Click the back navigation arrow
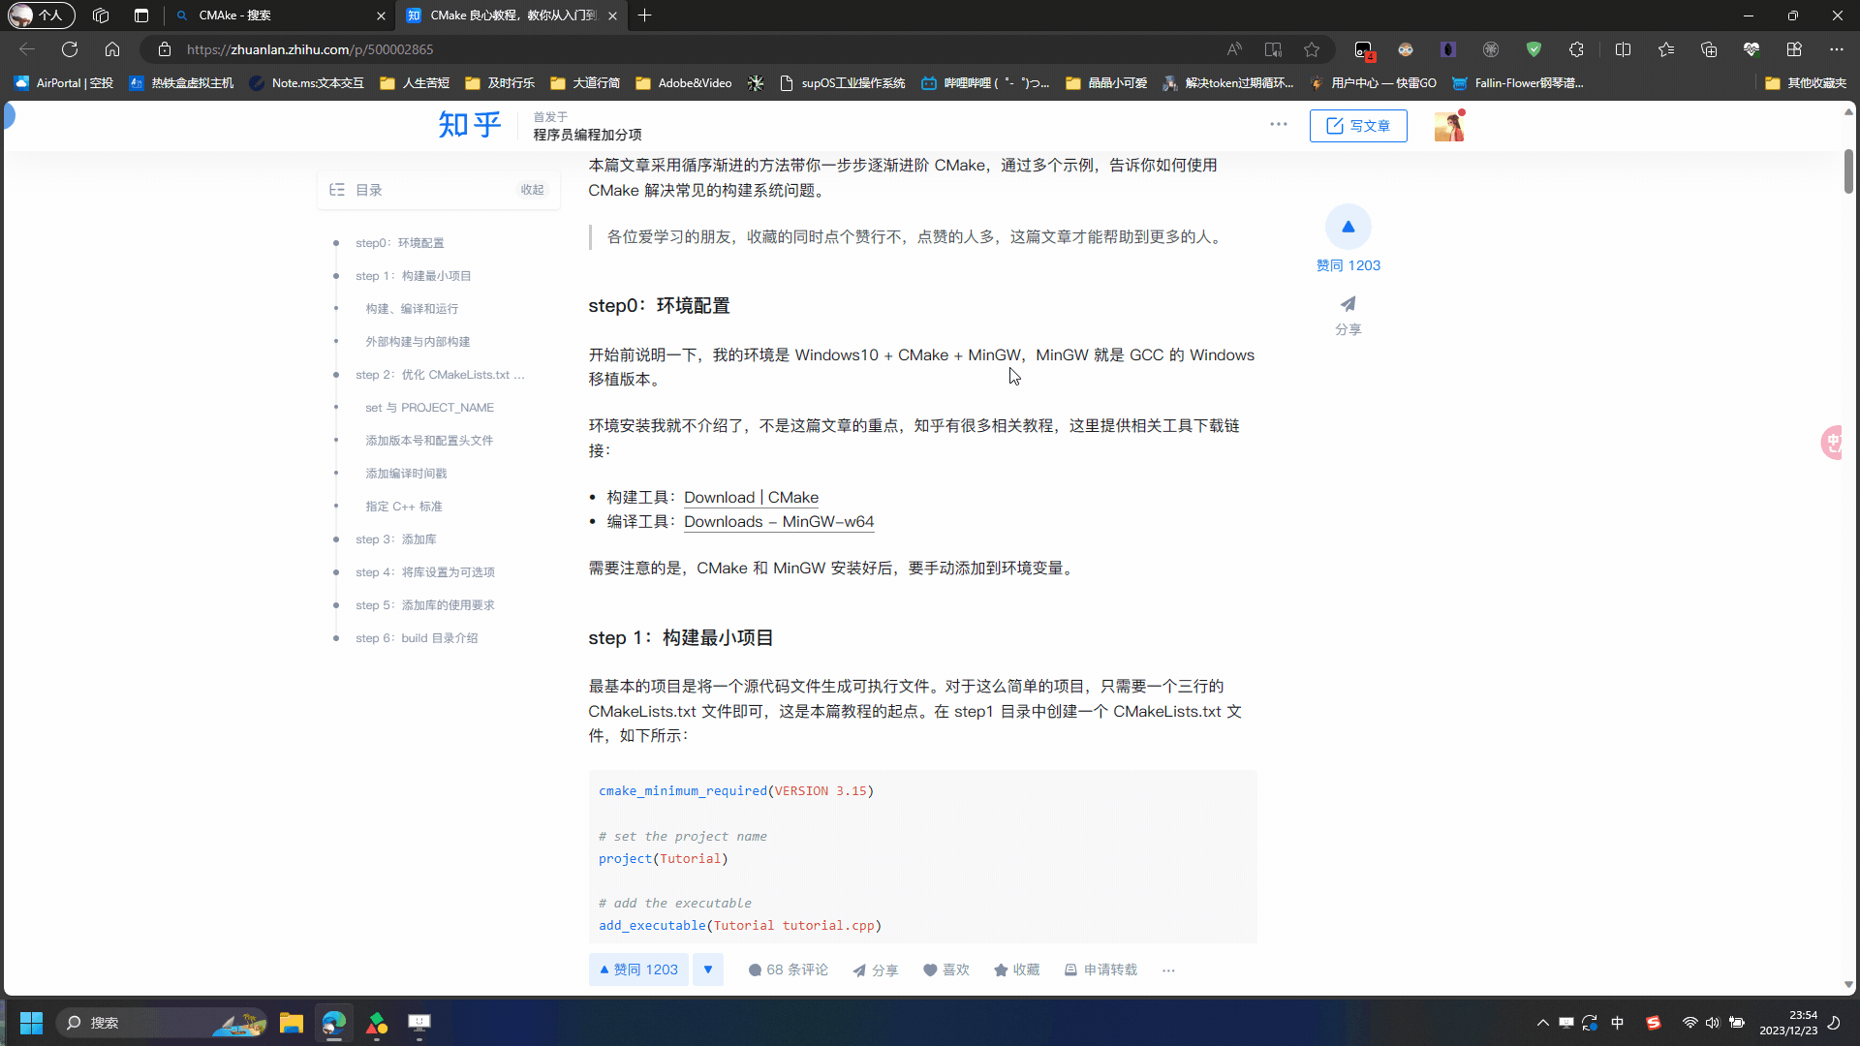1860x1046 pixels. (x=27, y=49)
